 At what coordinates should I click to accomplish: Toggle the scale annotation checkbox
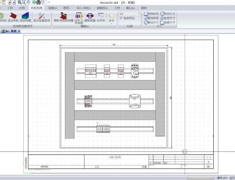121,18
